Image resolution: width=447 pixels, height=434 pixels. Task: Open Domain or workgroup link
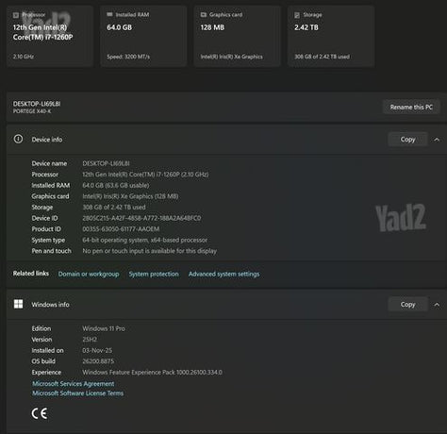pyautogui.click(x=89, y=274)
